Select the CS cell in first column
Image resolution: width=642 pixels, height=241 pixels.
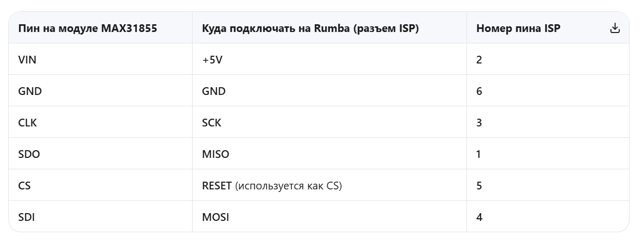point(24,186)
